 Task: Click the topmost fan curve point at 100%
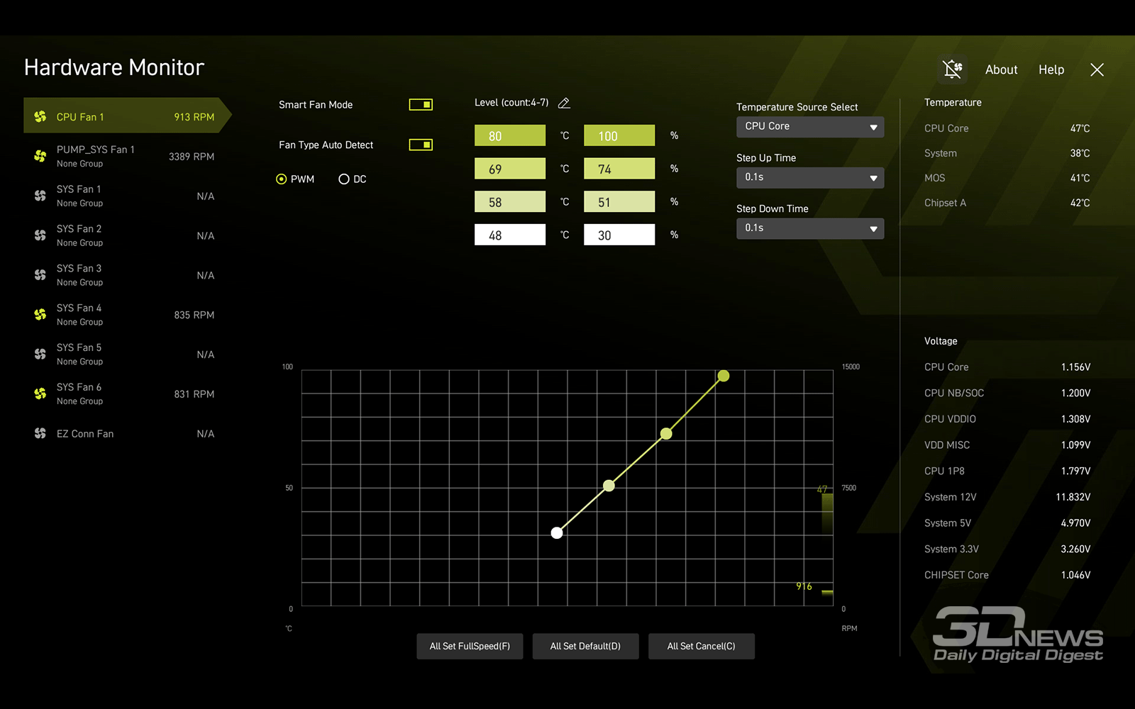pyautogui.click(x=723, y=376)
